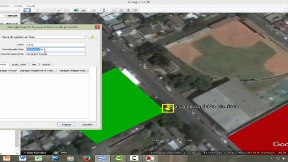Click the Buscar button
Viewport: 288px width, 162px height.
click(x=12, y=16)
